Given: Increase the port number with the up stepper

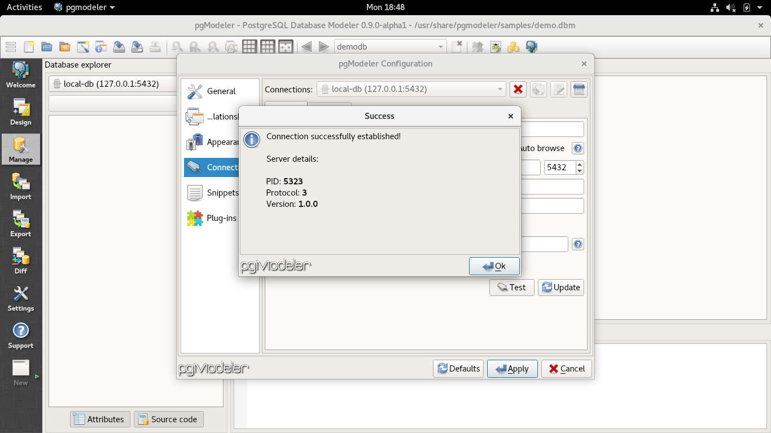Looking at the screenshot, I should 579,164.
